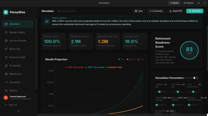
Task: Click the fullscreen expand icon in top bar
Action: coord(205,3)
